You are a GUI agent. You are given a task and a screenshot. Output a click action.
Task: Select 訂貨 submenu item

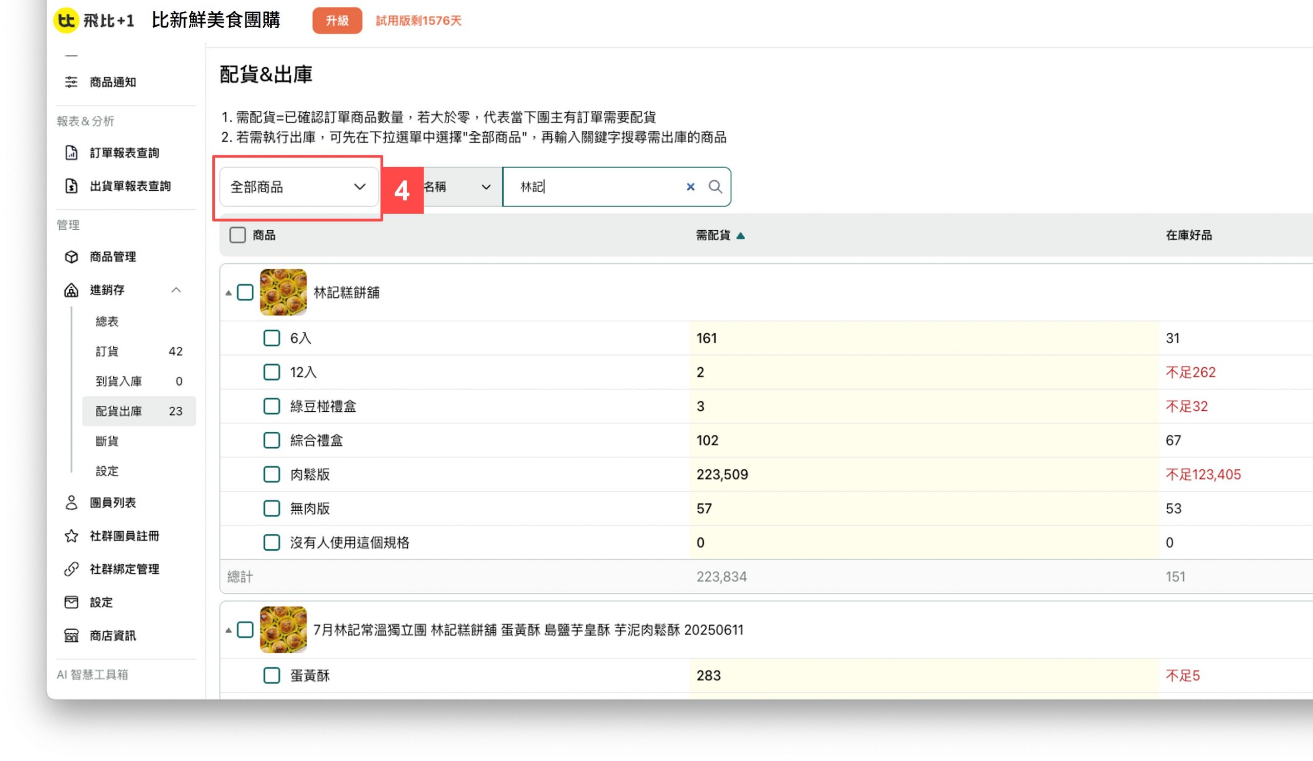[107, 351]
